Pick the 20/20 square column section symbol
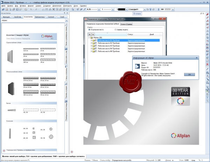 [34, 129]
